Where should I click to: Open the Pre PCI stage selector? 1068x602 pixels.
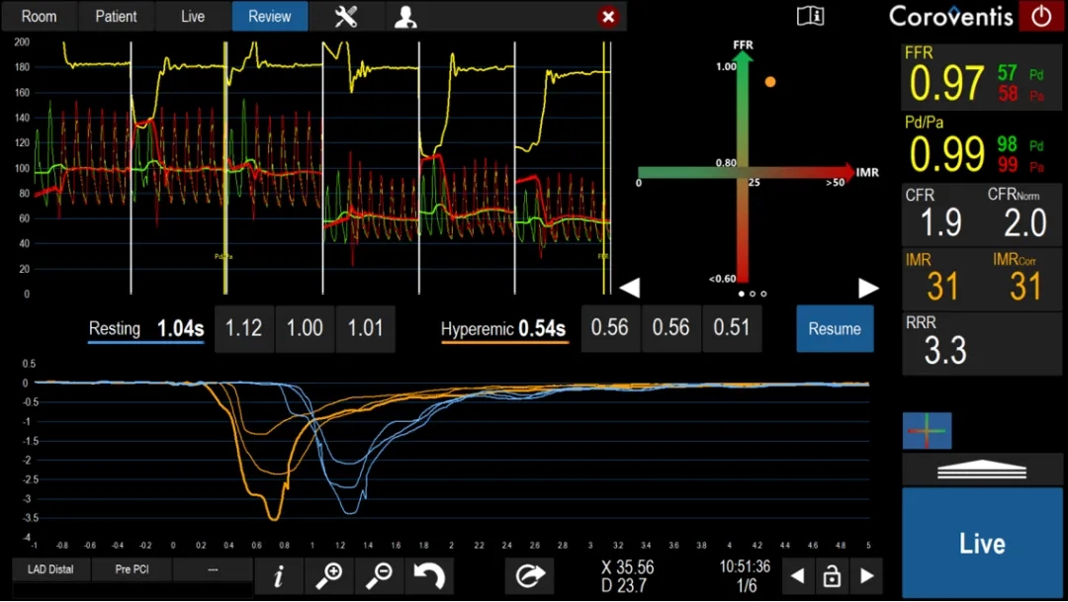(x=132, y=569)
